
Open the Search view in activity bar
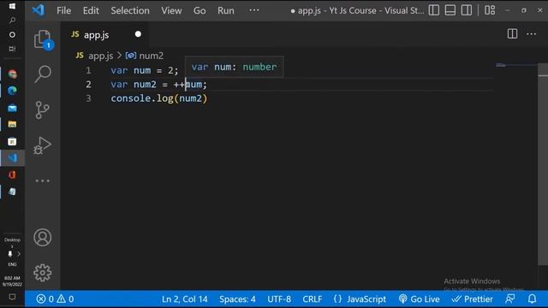point(43,74)
